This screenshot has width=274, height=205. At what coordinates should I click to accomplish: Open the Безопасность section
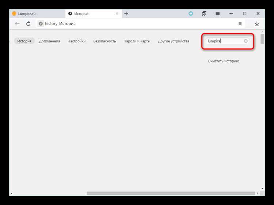click(104, 41)
